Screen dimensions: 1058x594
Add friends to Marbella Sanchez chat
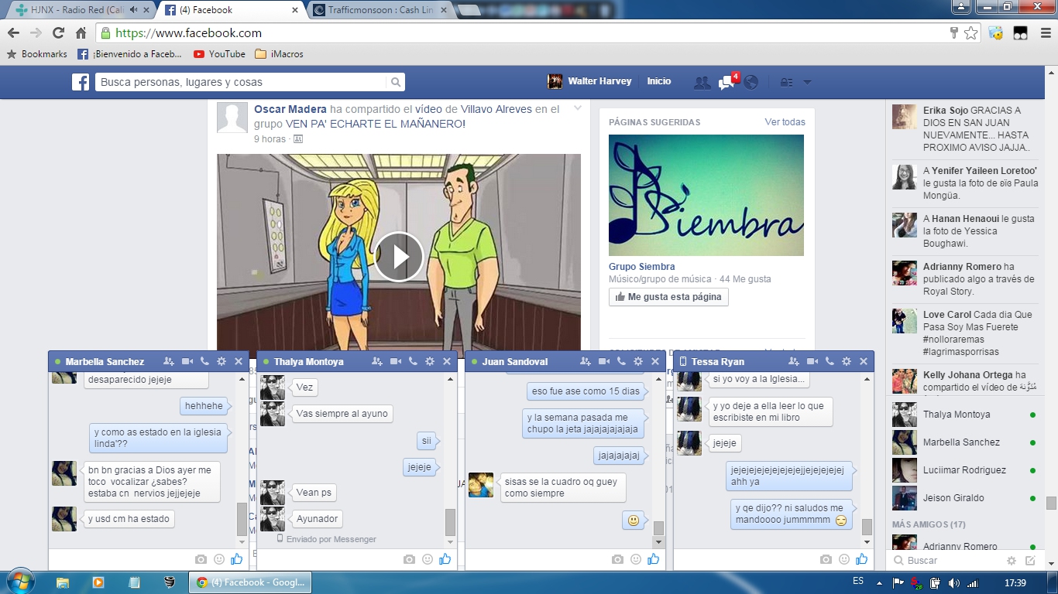click(x=169, y=361)
